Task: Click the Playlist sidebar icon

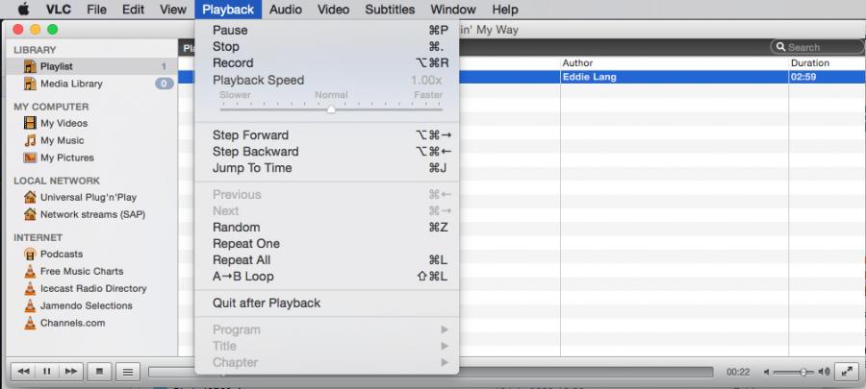Action: pos(30,66)
